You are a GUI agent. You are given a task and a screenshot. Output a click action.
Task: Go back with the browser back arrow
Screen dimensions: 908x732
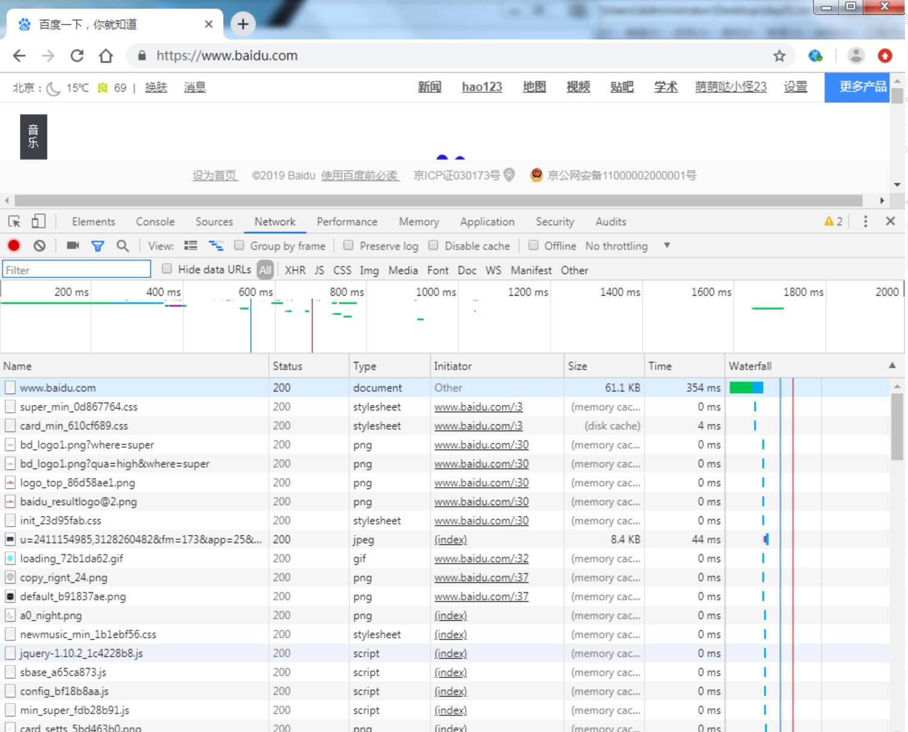pos(19,56)
